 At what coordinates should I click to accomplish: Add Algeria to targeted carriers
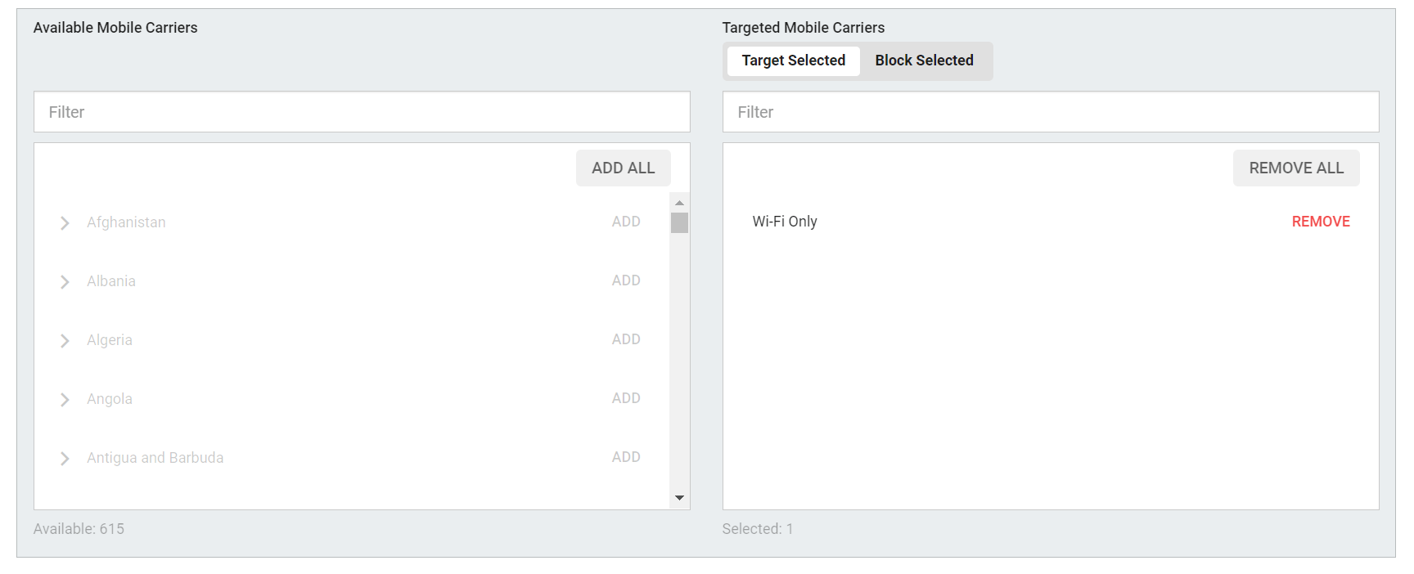(626, 339)
